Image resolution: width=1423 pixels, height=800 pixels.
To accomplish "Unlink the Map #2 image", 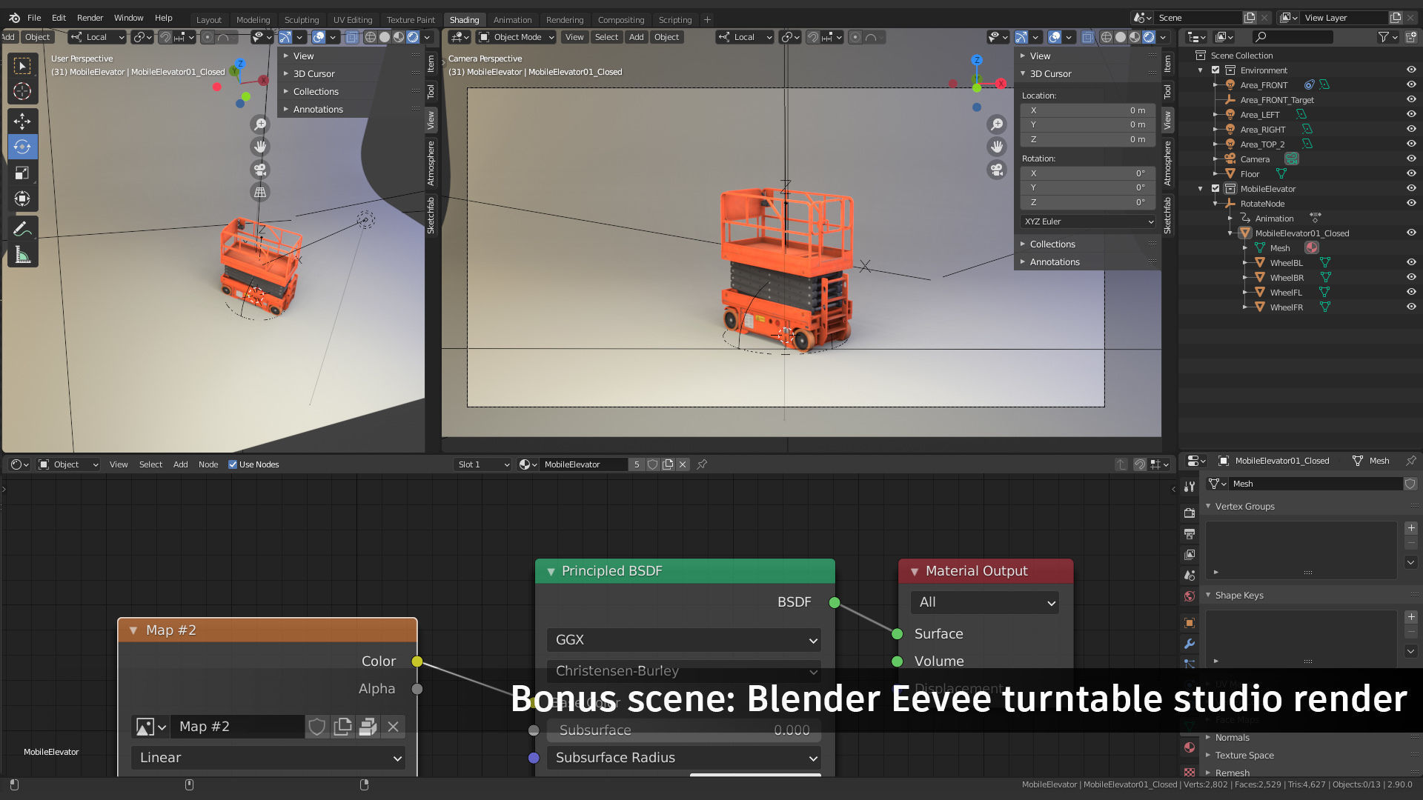I will (x=394, y=727).
